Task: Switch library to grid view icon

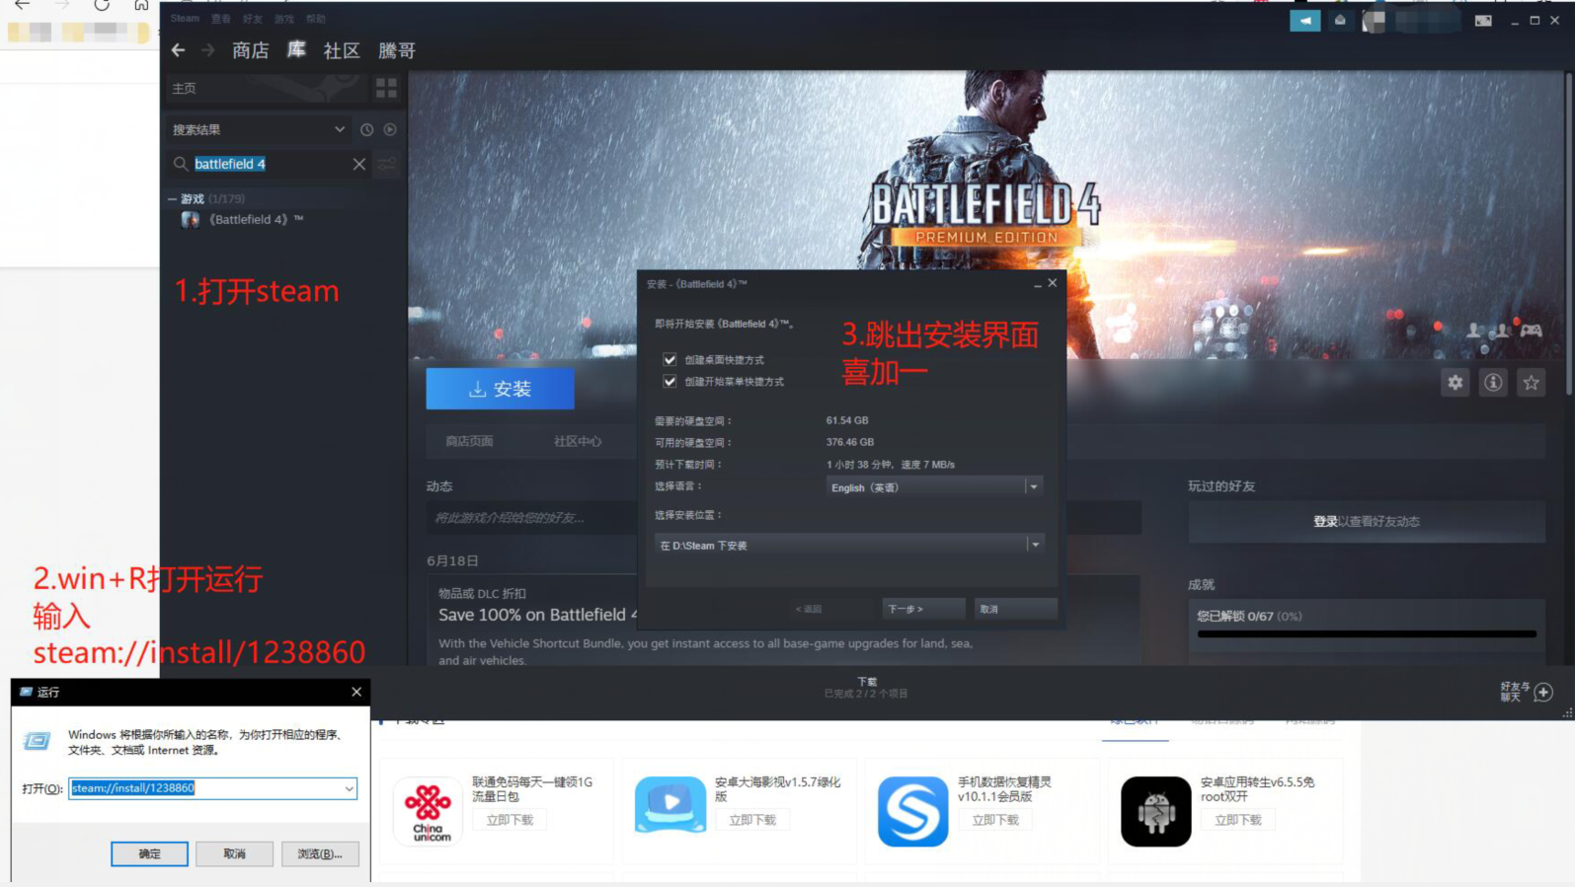Action: 386,89
